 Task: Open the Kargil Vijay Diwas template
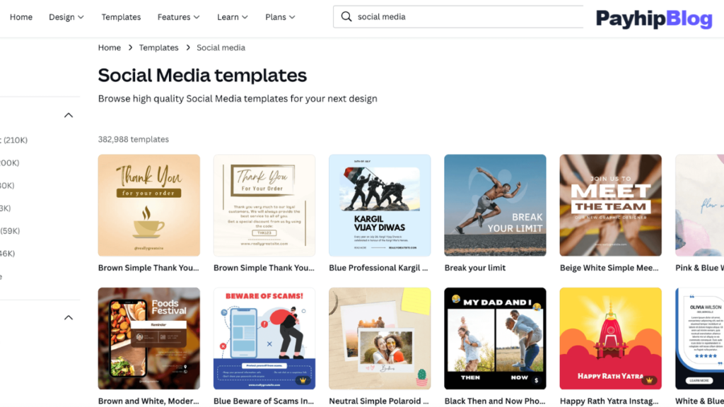[380, 206]
